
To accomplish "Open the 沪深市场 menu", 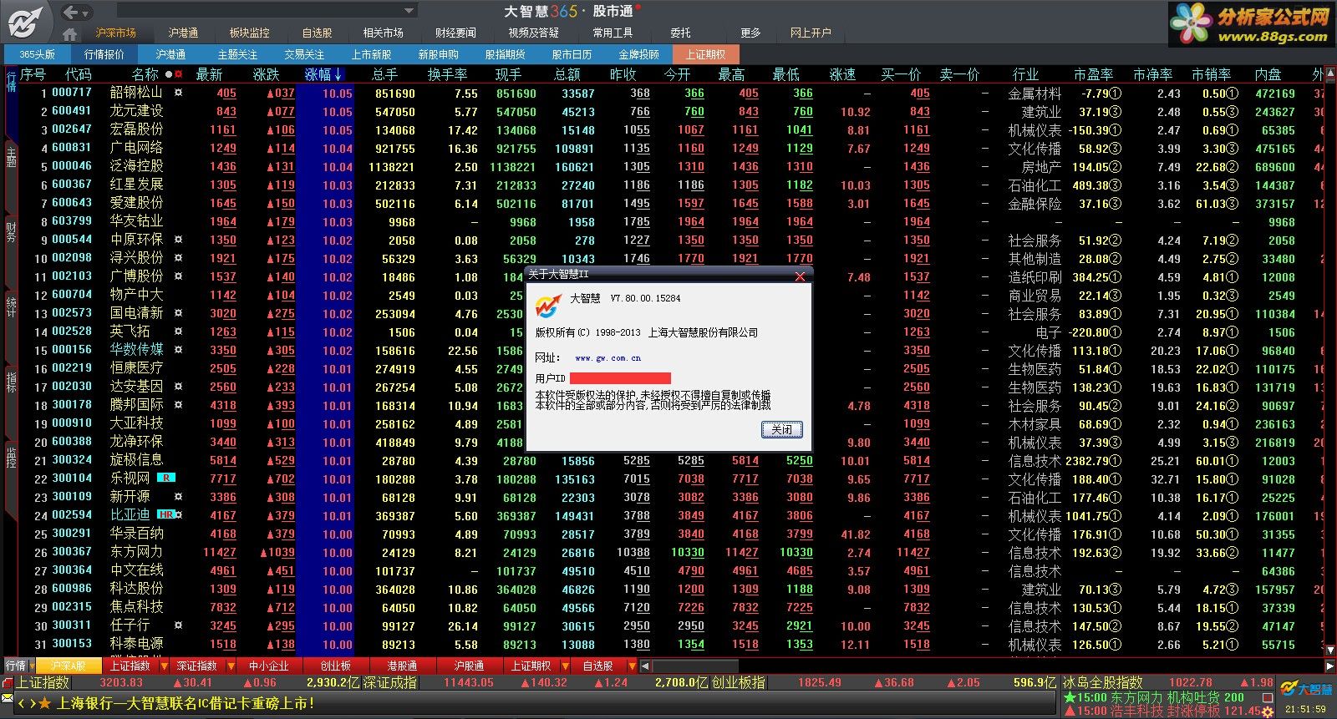I will pyautogui.click(x=115, y=33).
